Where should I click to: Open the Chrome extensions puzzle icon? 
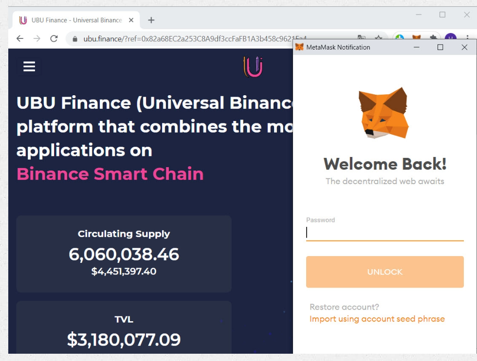pyautogui.click(x=433, y=37)
